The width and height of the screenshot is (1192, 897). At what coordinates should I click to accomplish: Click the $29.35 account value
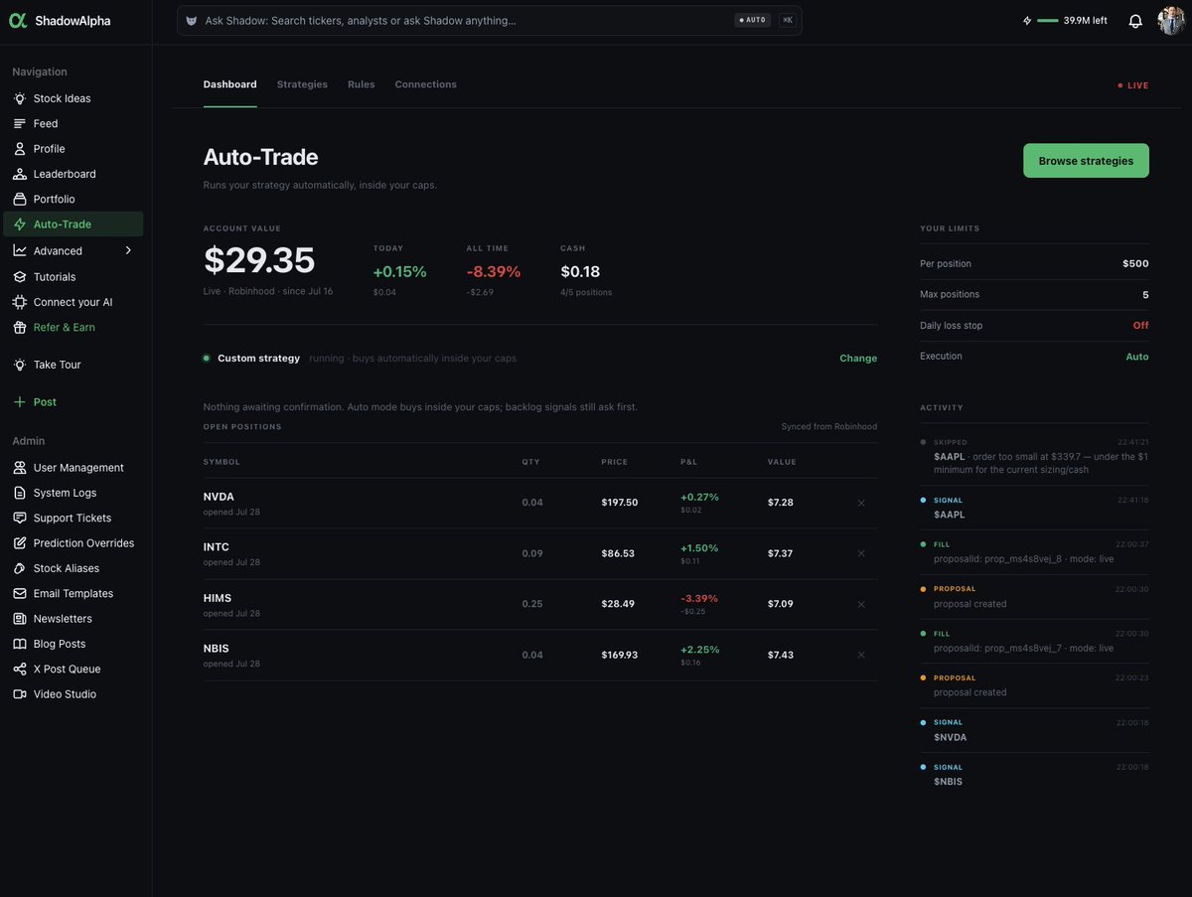(x=259, y=260)
